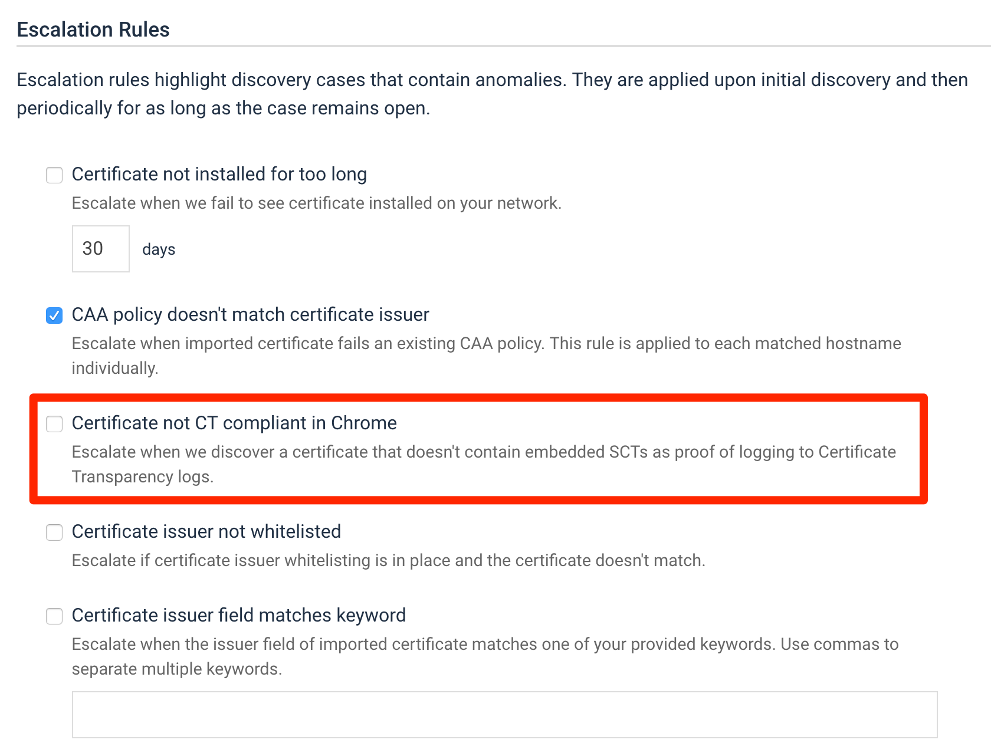
Task: Click the 'days' unit label
Action: (x=159, y=249)
